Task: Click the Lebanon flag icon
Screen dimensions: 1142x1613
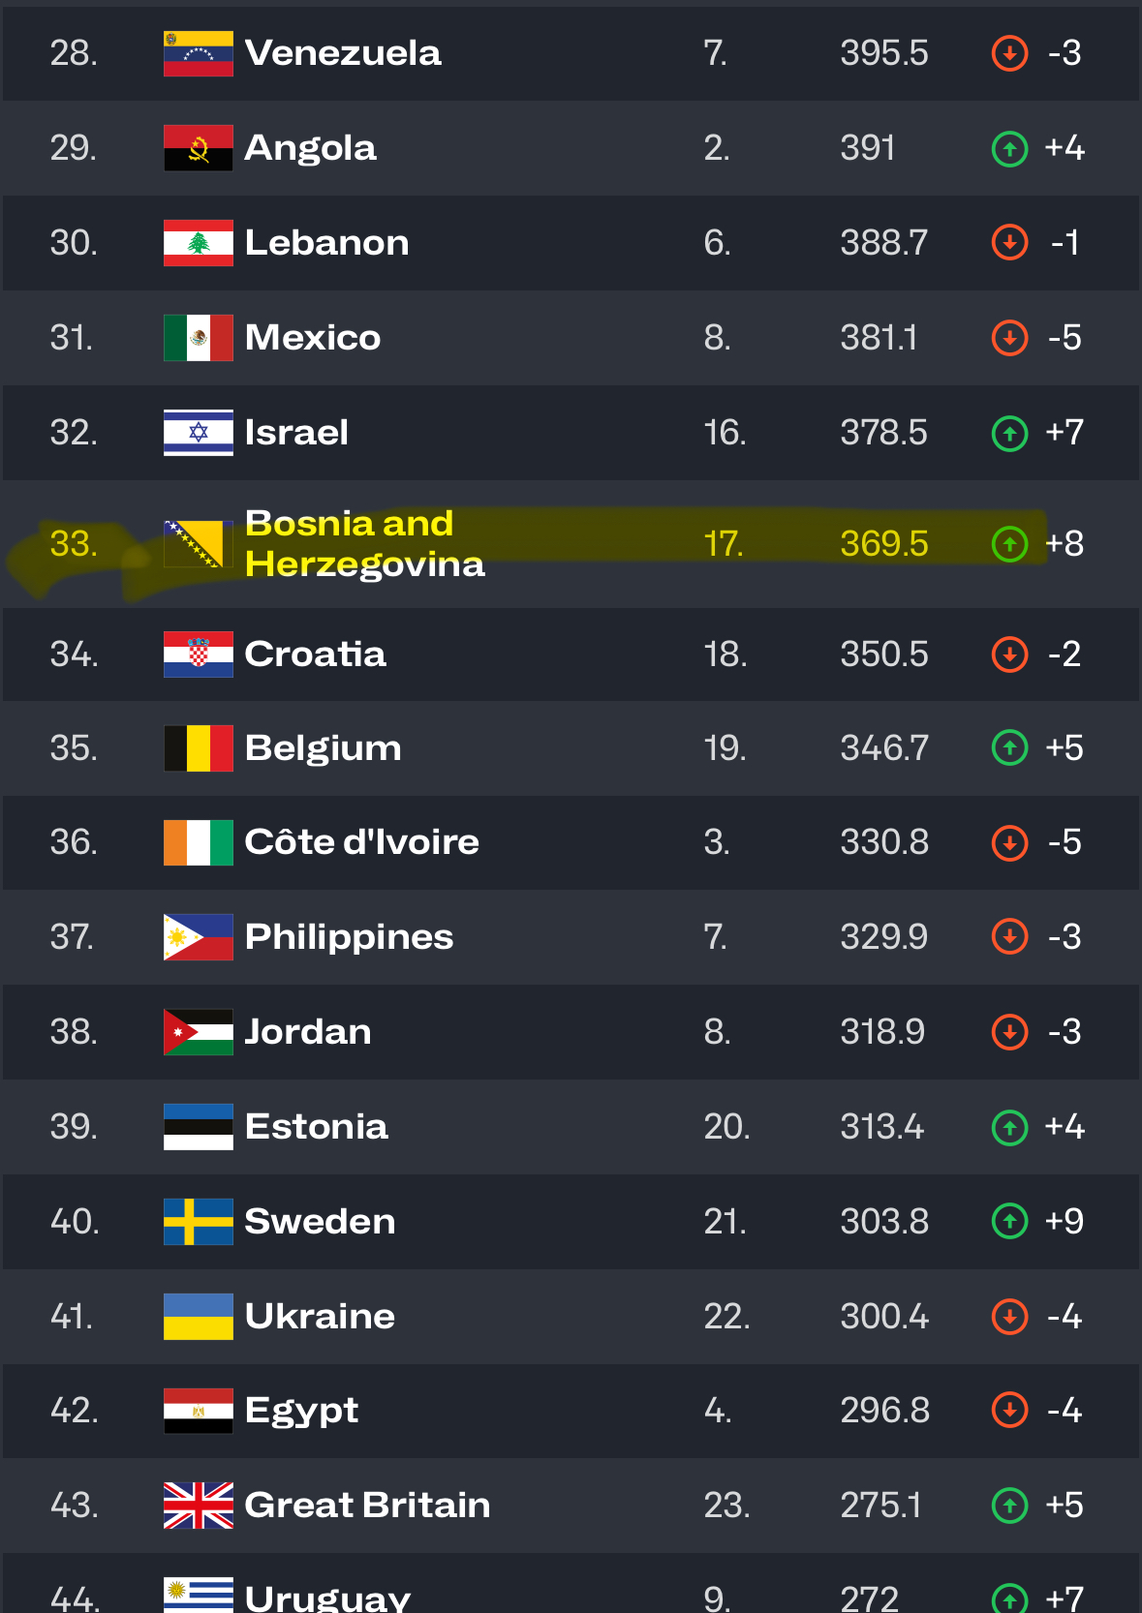Action: click(x=199, y=243)
